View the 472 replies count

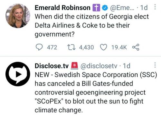tap(52, 47)
